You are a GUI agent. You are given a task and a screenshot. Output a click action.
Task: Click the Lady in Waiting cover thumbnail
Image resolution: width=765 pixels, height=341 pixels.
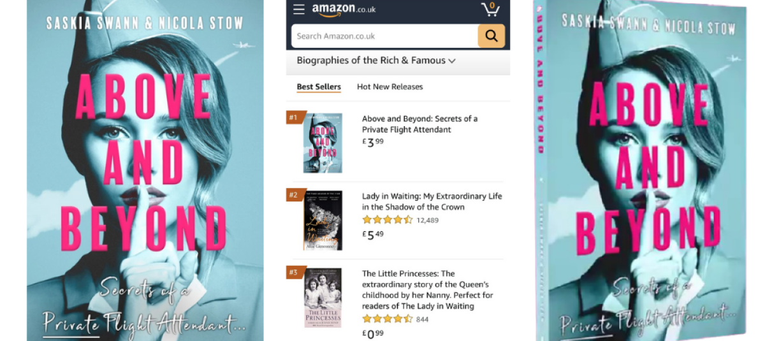coord(323,221)
